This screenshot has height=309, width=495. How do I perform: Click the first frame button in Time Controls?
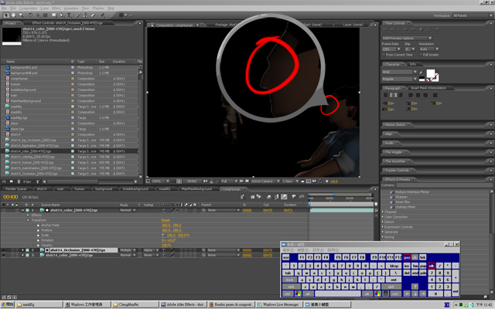pyautogui.click(x=385, y=29)
